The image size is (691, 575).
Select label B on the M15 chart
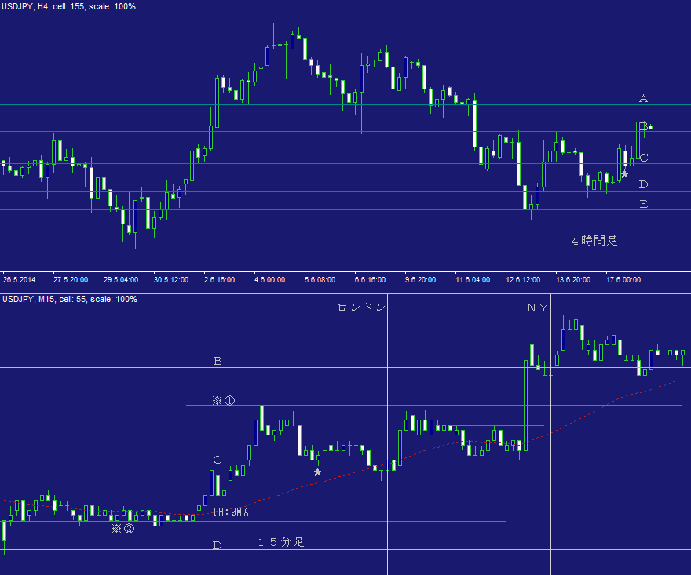218,361
